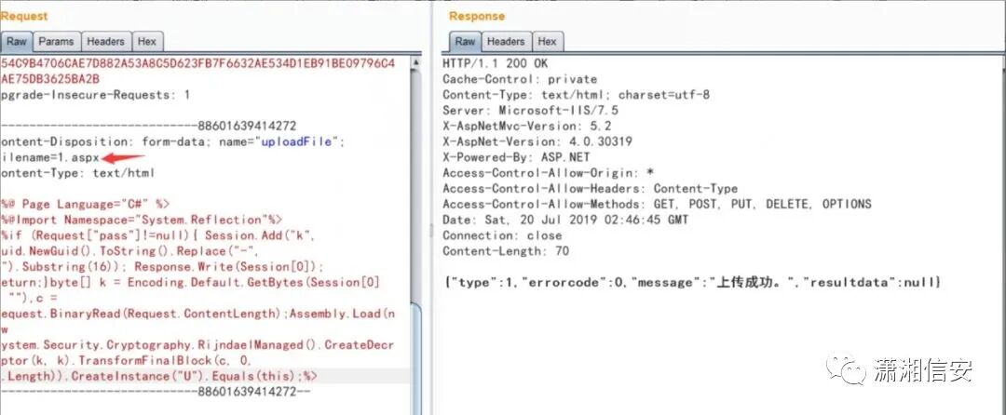Click the JSON response body line
1006x415 pixels.
tap(691, 283)
